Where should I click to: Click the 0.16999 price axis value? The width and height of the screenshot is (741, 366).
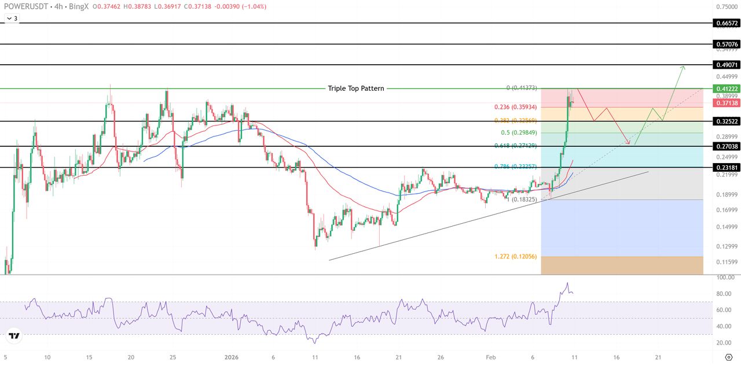click(727, 210)
